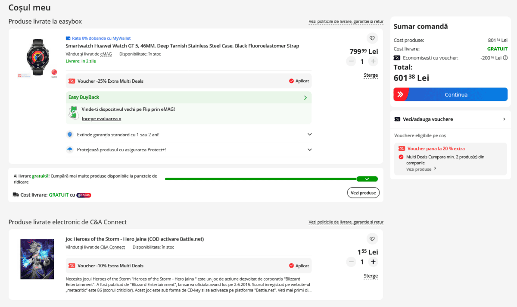
Task: Decrease Hero Jaina game quantity with minus
Action: (x=351, y=262)
